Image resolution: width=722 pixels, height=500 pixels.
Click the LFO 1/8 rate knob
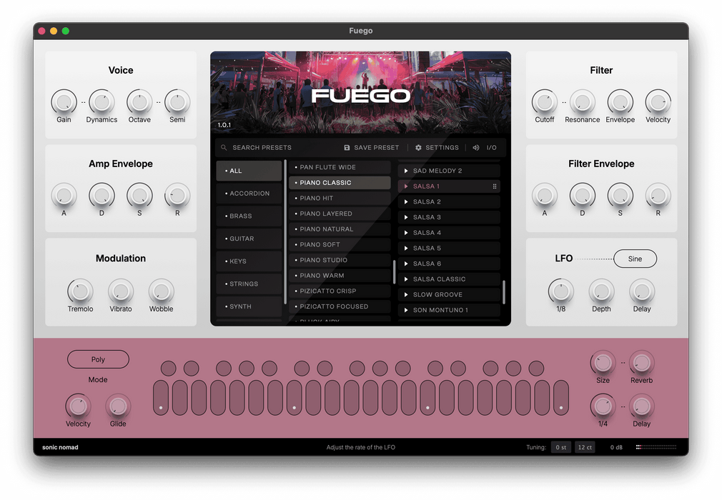click(x=561, y=291)
